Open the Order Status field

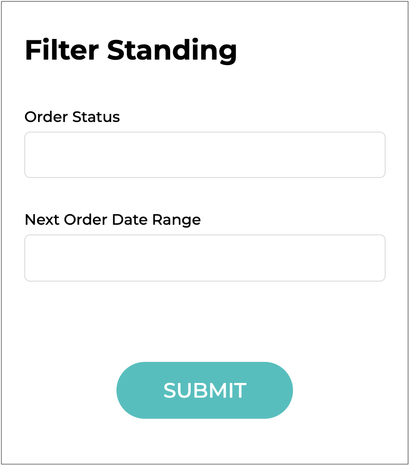click(x=204, y=155)
